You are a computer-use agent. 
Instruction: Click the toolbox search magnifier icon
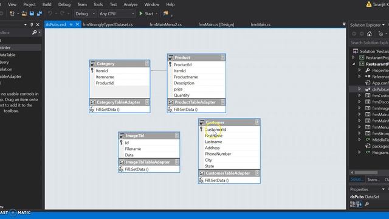35,32
